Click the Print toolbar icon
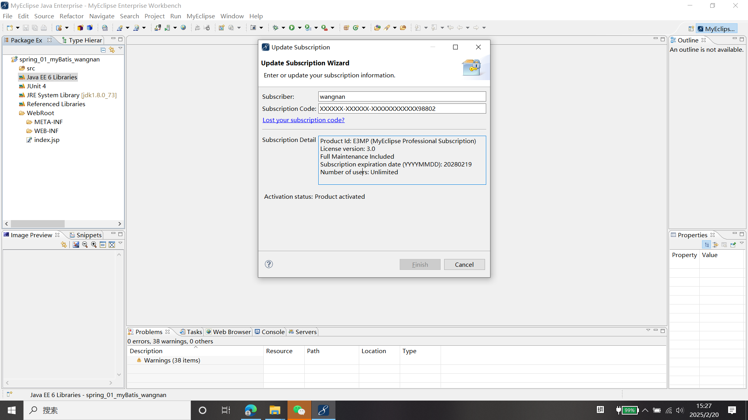 [44, 28]
